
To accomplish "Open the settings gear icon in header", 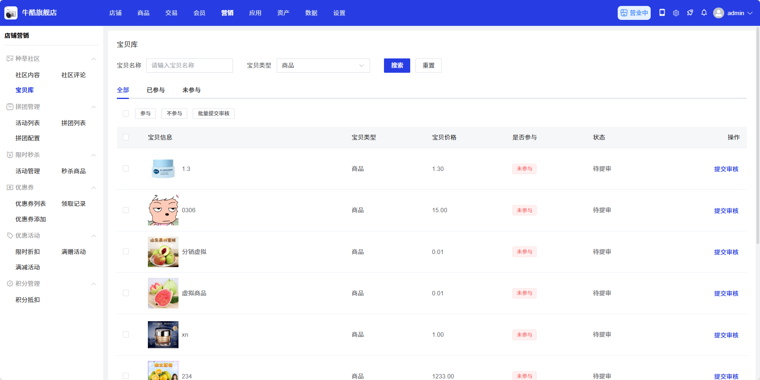I will pyautogui.click(x=676, y=13).
